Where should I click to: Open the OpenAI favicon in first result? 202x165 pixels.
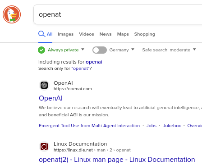[x=44, y=85]
